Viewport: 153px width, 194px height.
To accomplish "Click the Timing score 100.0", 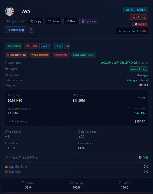I will point(77,187).
